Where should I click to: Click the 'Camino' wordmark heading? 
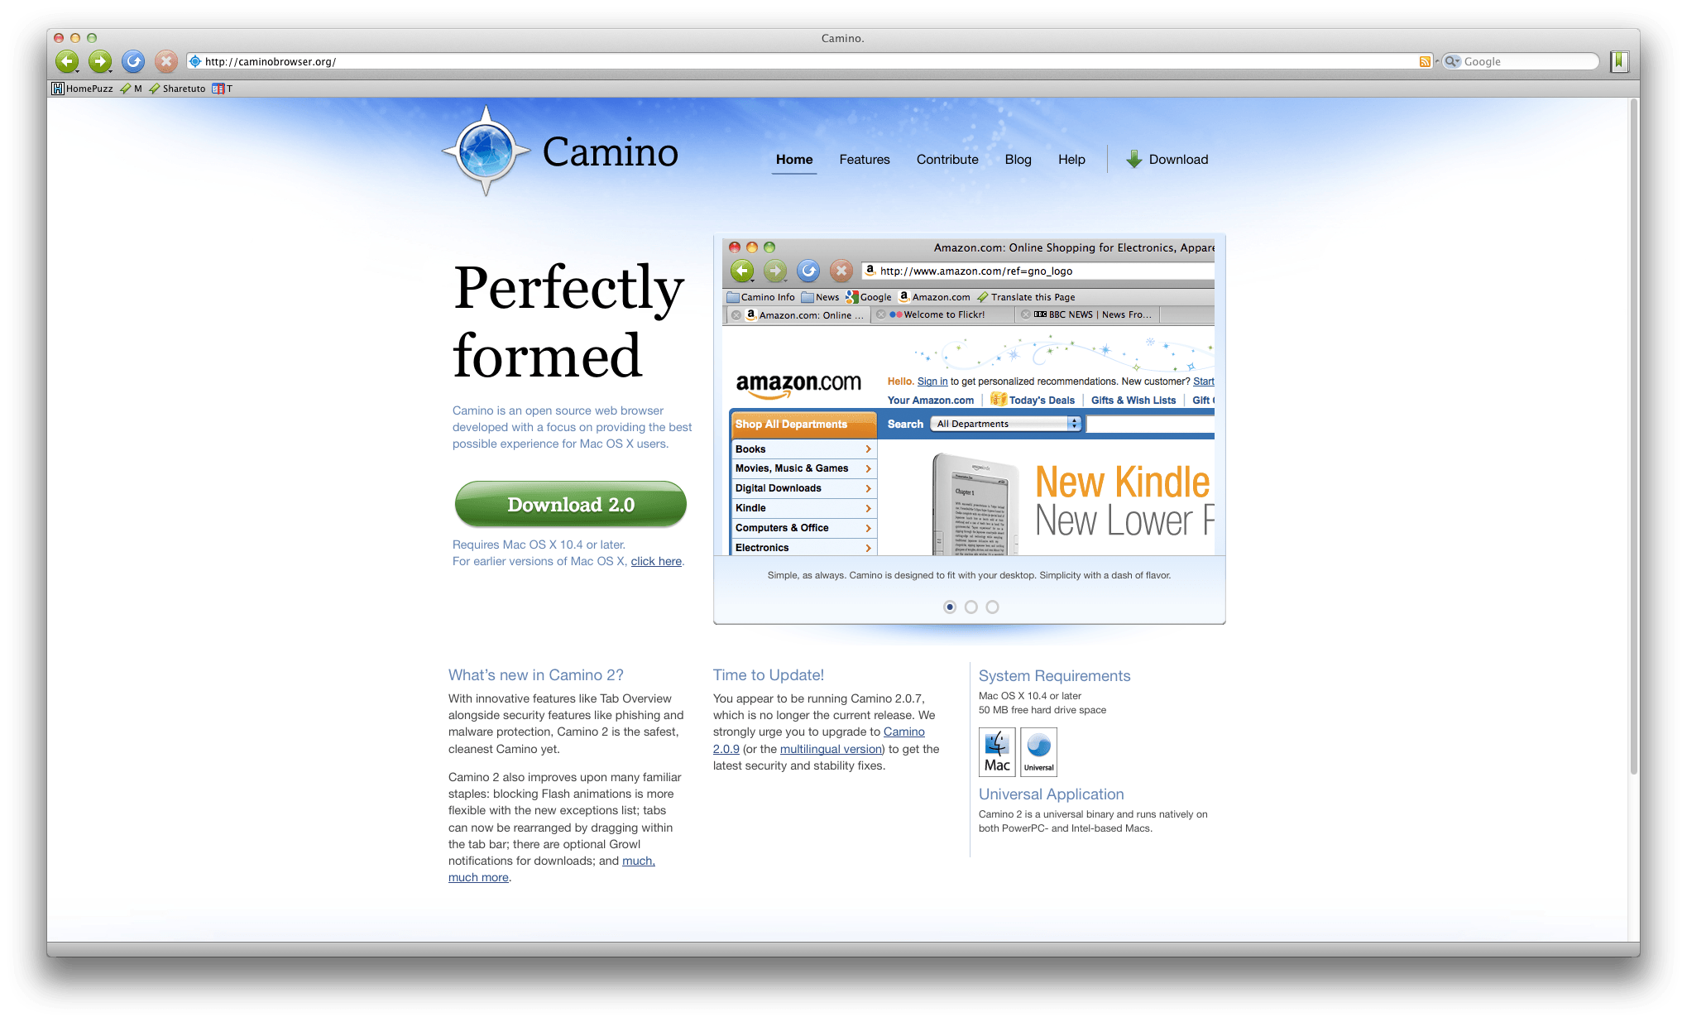point(610,152)
